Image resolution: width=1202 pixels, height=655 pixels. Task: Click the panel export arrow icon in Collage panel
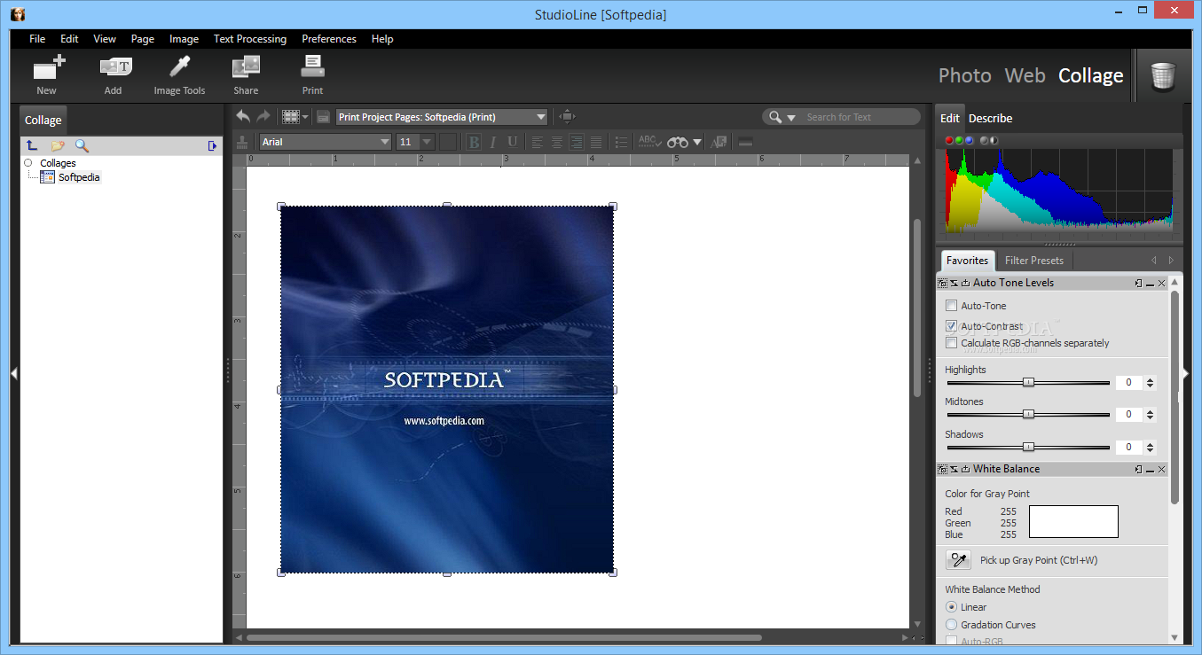[213, 145]
